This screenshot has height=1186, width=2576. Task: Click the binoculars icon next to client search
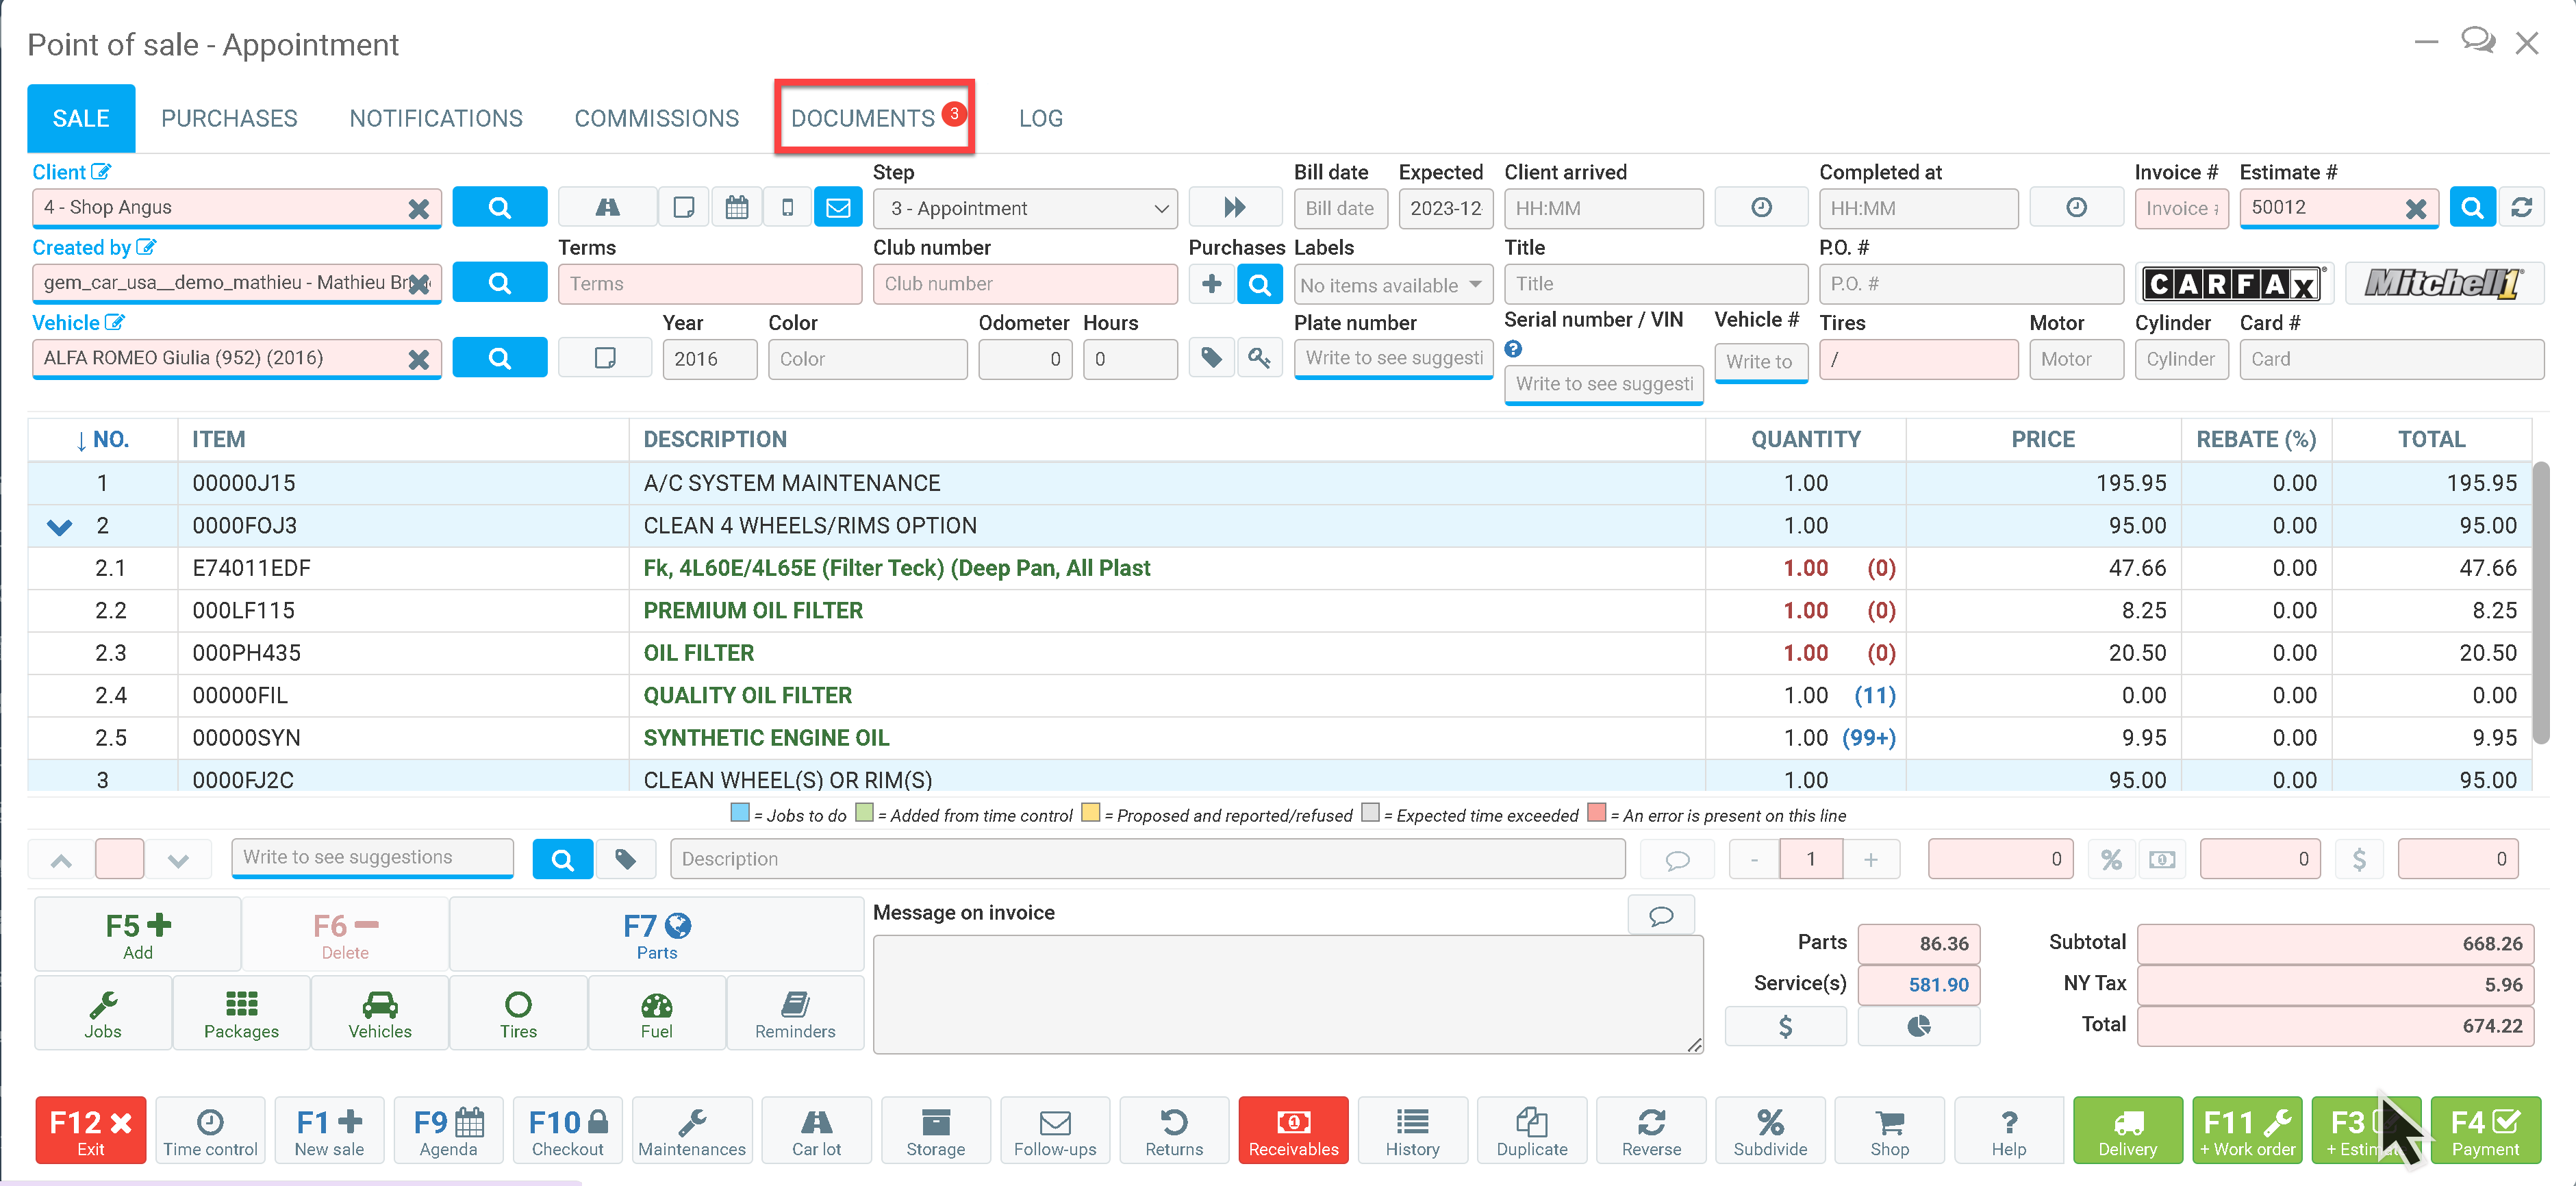click(607, 207)
